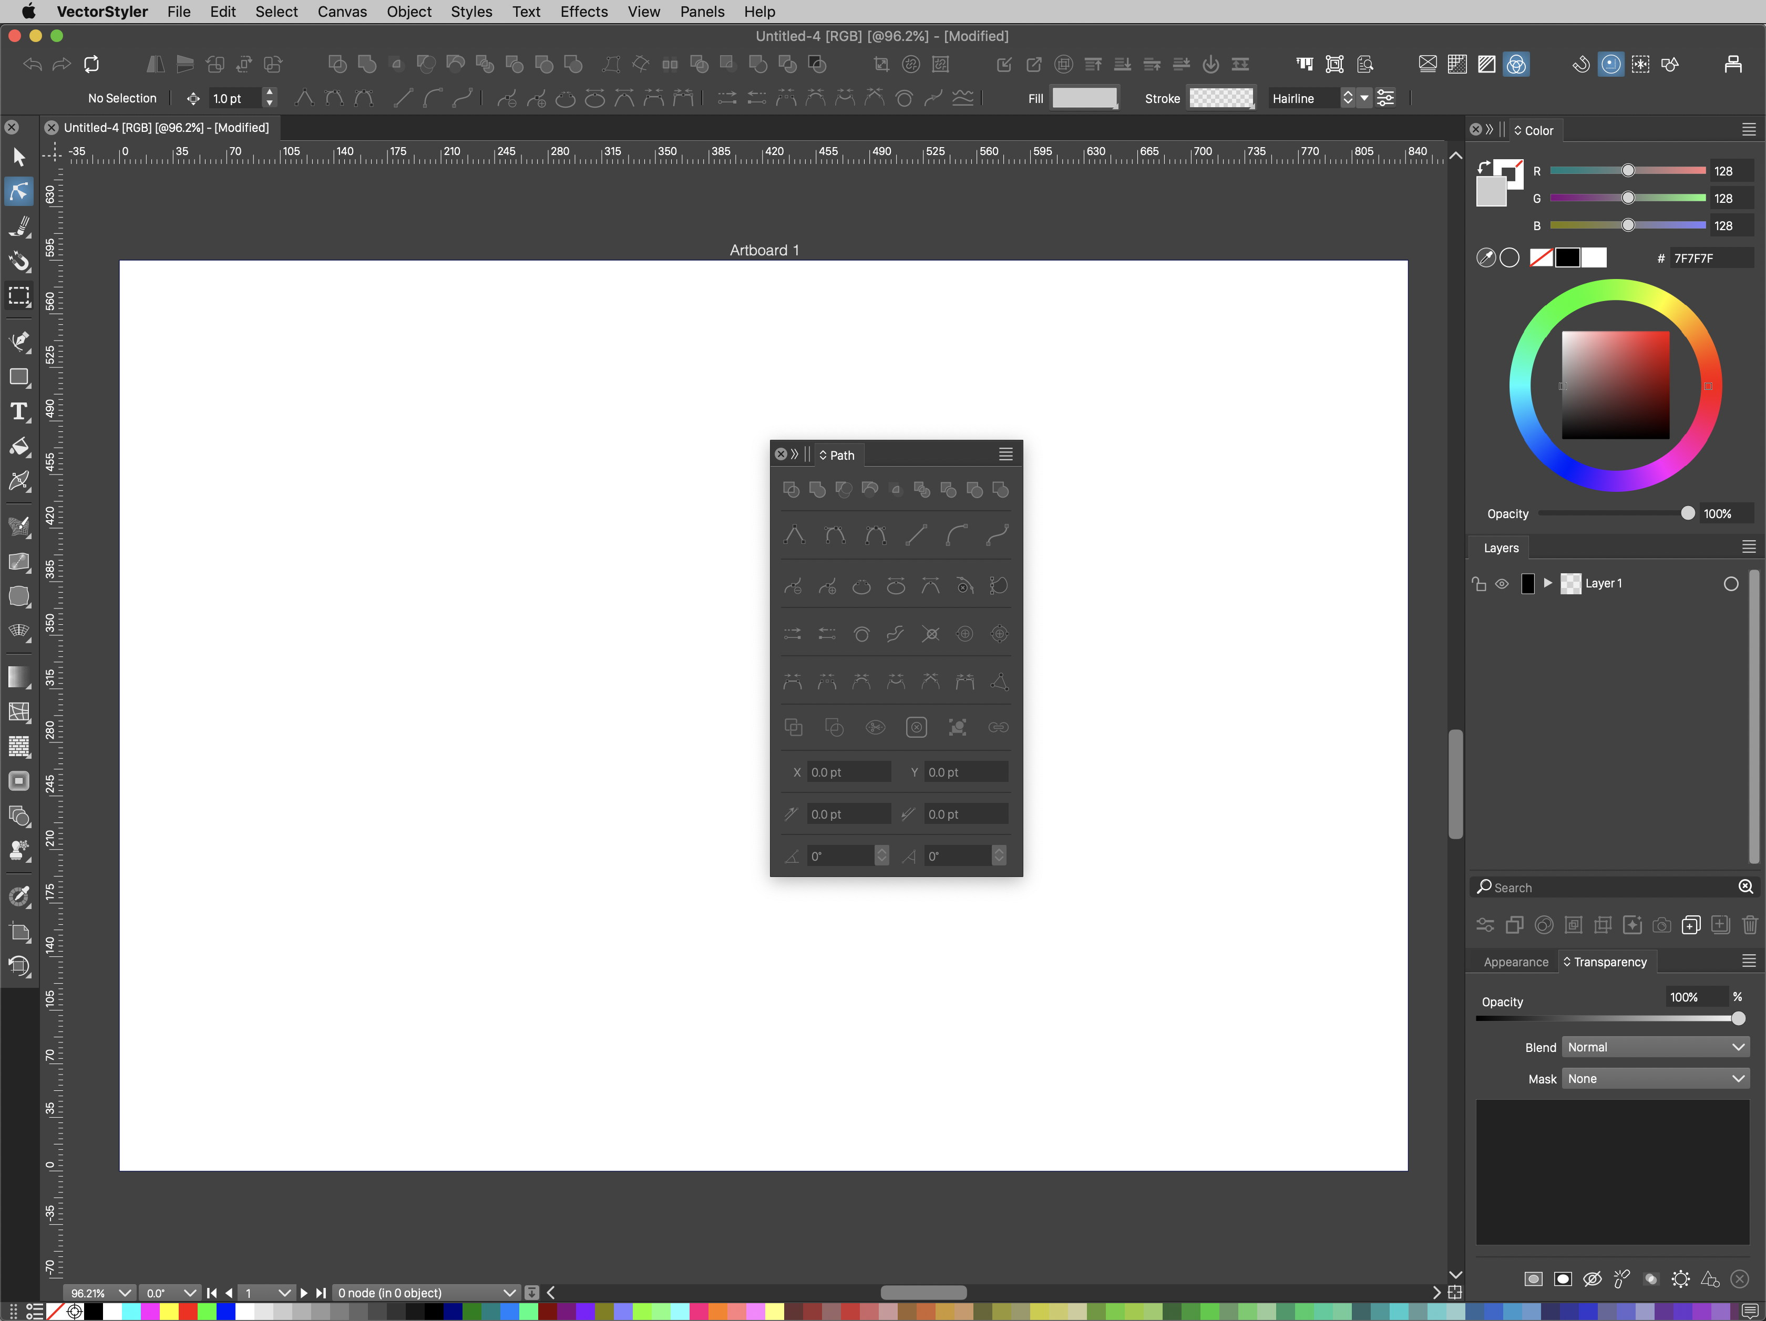1766x1321 pixels.
Task: Open the Blend mode dropdown
Action: coord(1655,1047)
